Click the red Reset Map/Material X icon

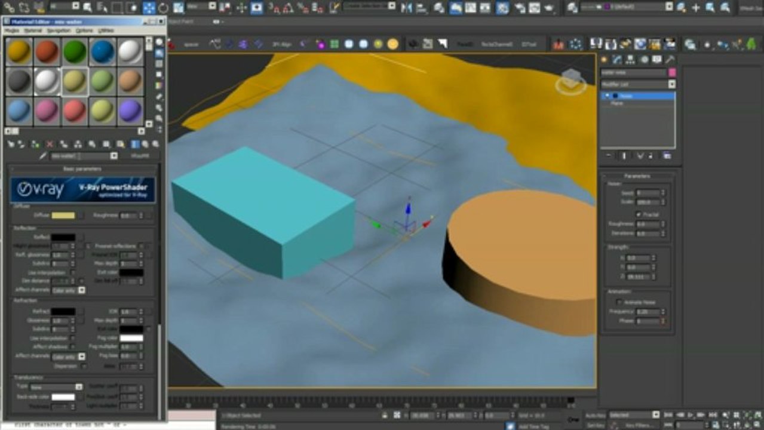(50, 144)
